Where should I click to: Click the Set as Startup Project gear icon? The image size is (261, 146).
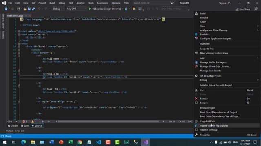197,76
